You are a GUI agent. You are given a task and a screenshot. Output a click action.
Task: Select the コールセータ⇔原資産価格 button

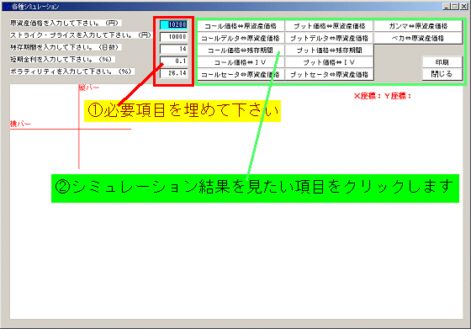click(241, 74)
